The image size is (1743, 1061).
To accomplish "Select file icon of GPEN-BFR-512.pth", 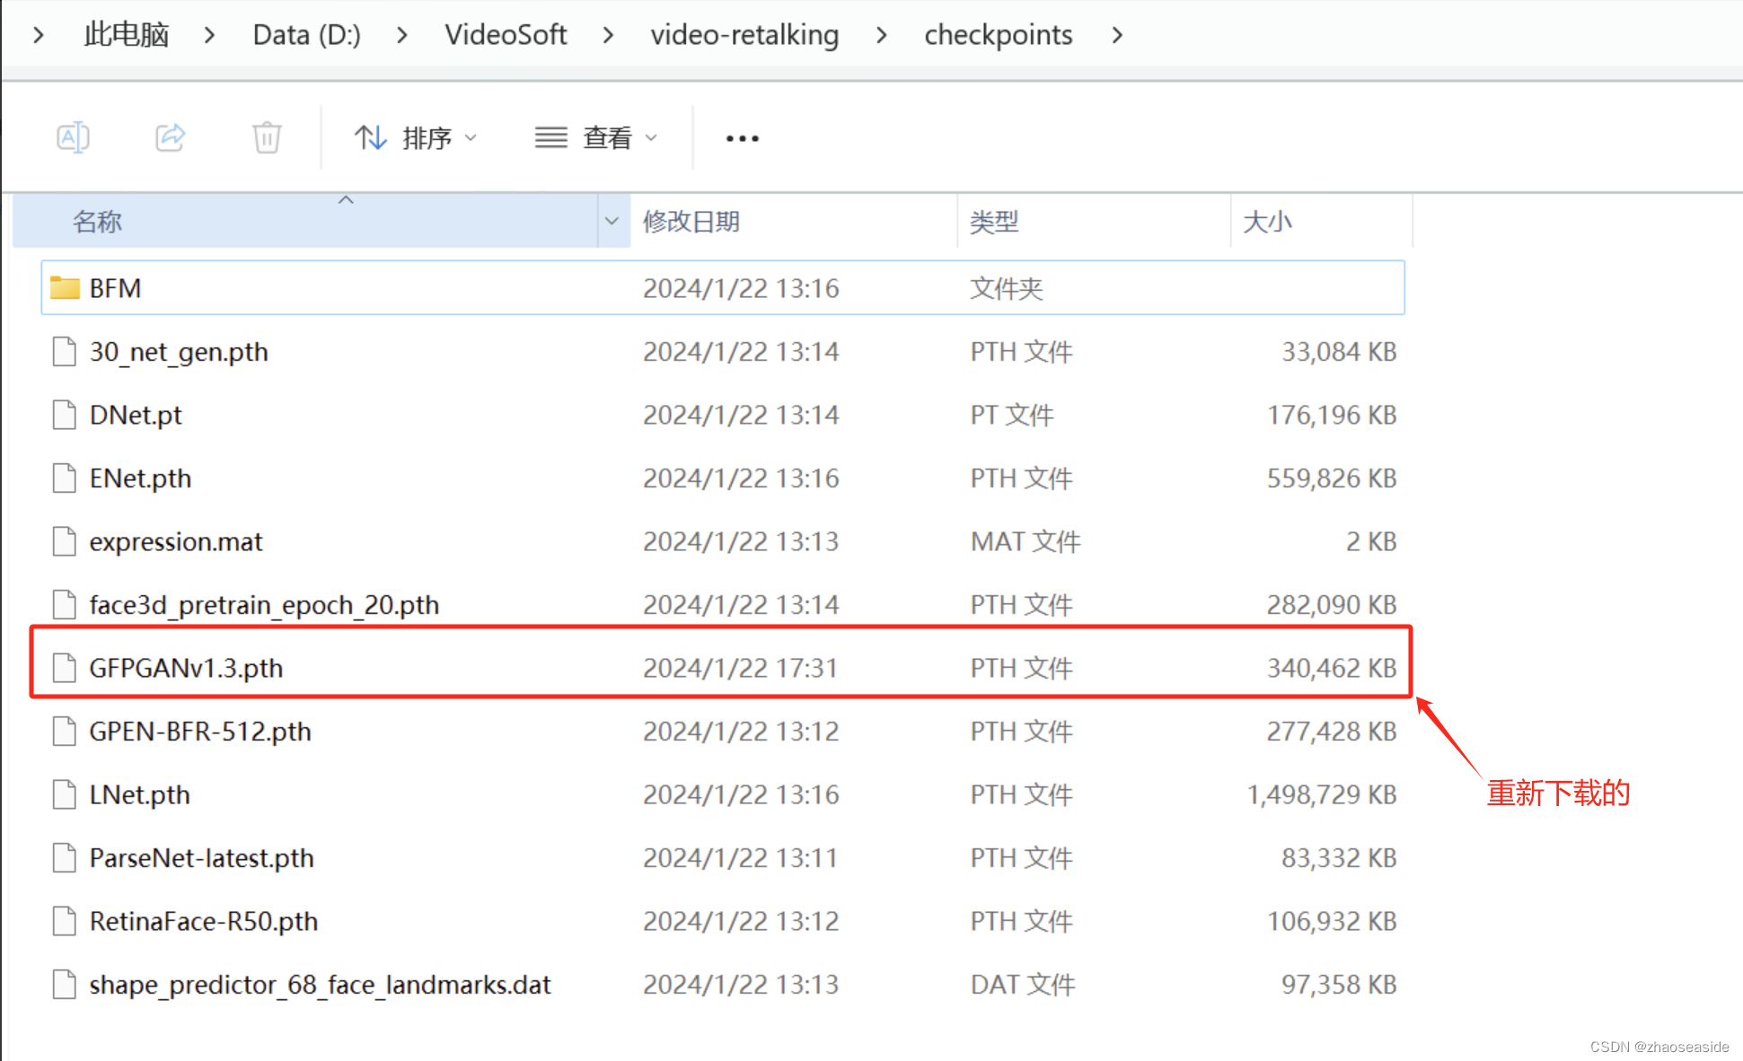I will 65,732.
